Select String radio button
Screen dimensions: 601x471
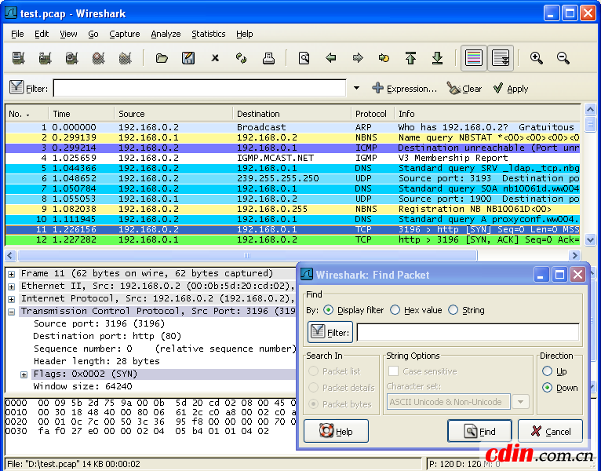(x=453, y=310)
